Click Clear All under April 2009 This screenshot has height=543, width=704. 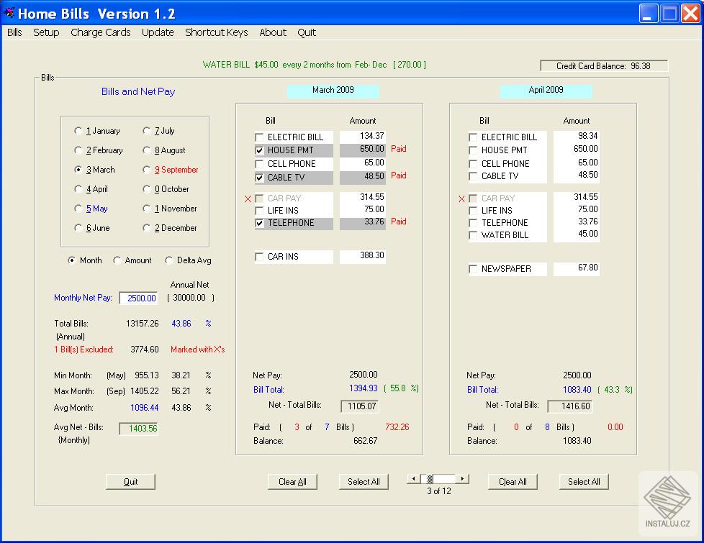[x=513, y=482]
